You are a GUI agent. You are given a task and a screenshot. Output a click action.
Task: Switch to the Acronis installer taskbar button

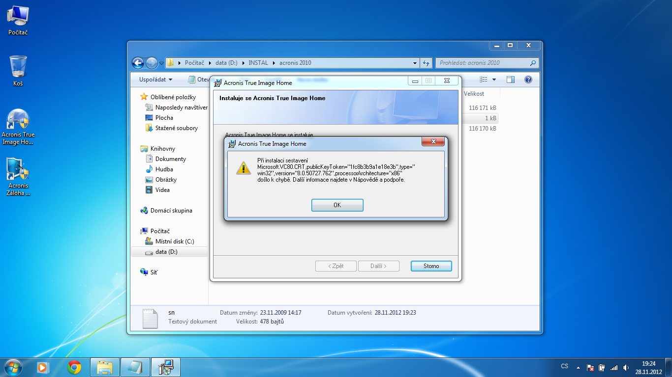pos(166,367)
